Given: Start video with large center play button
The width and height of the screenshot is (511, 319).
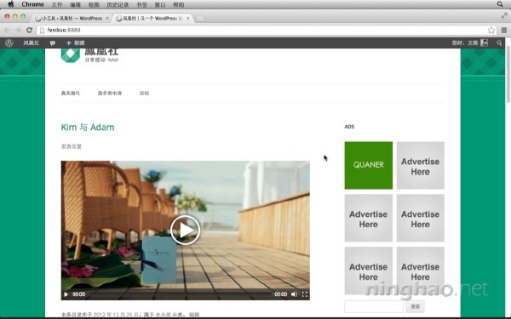Looking at the screenshot, I should (185, 230).
